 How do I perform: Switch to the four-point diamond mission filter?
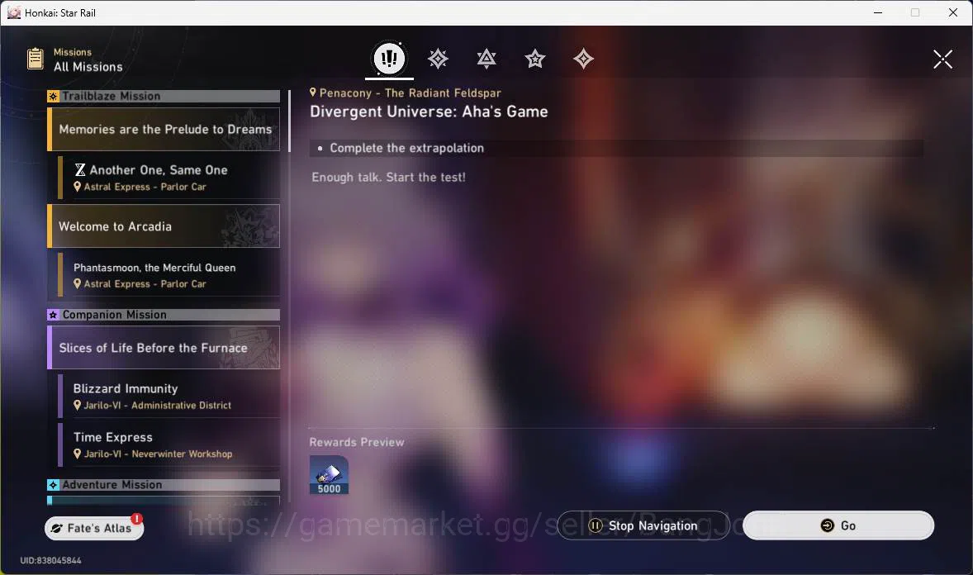583,59
